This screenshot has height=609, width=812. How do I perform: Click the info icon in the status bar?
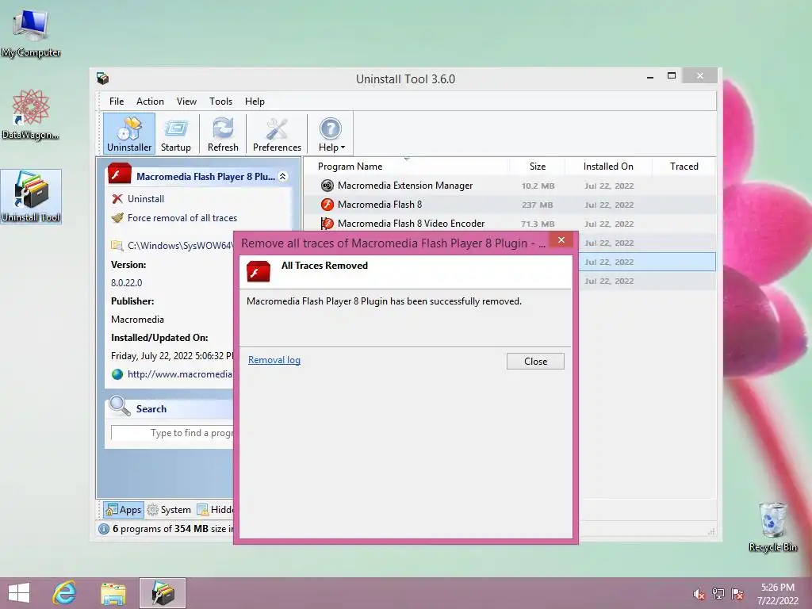click(x=104, y=529)
